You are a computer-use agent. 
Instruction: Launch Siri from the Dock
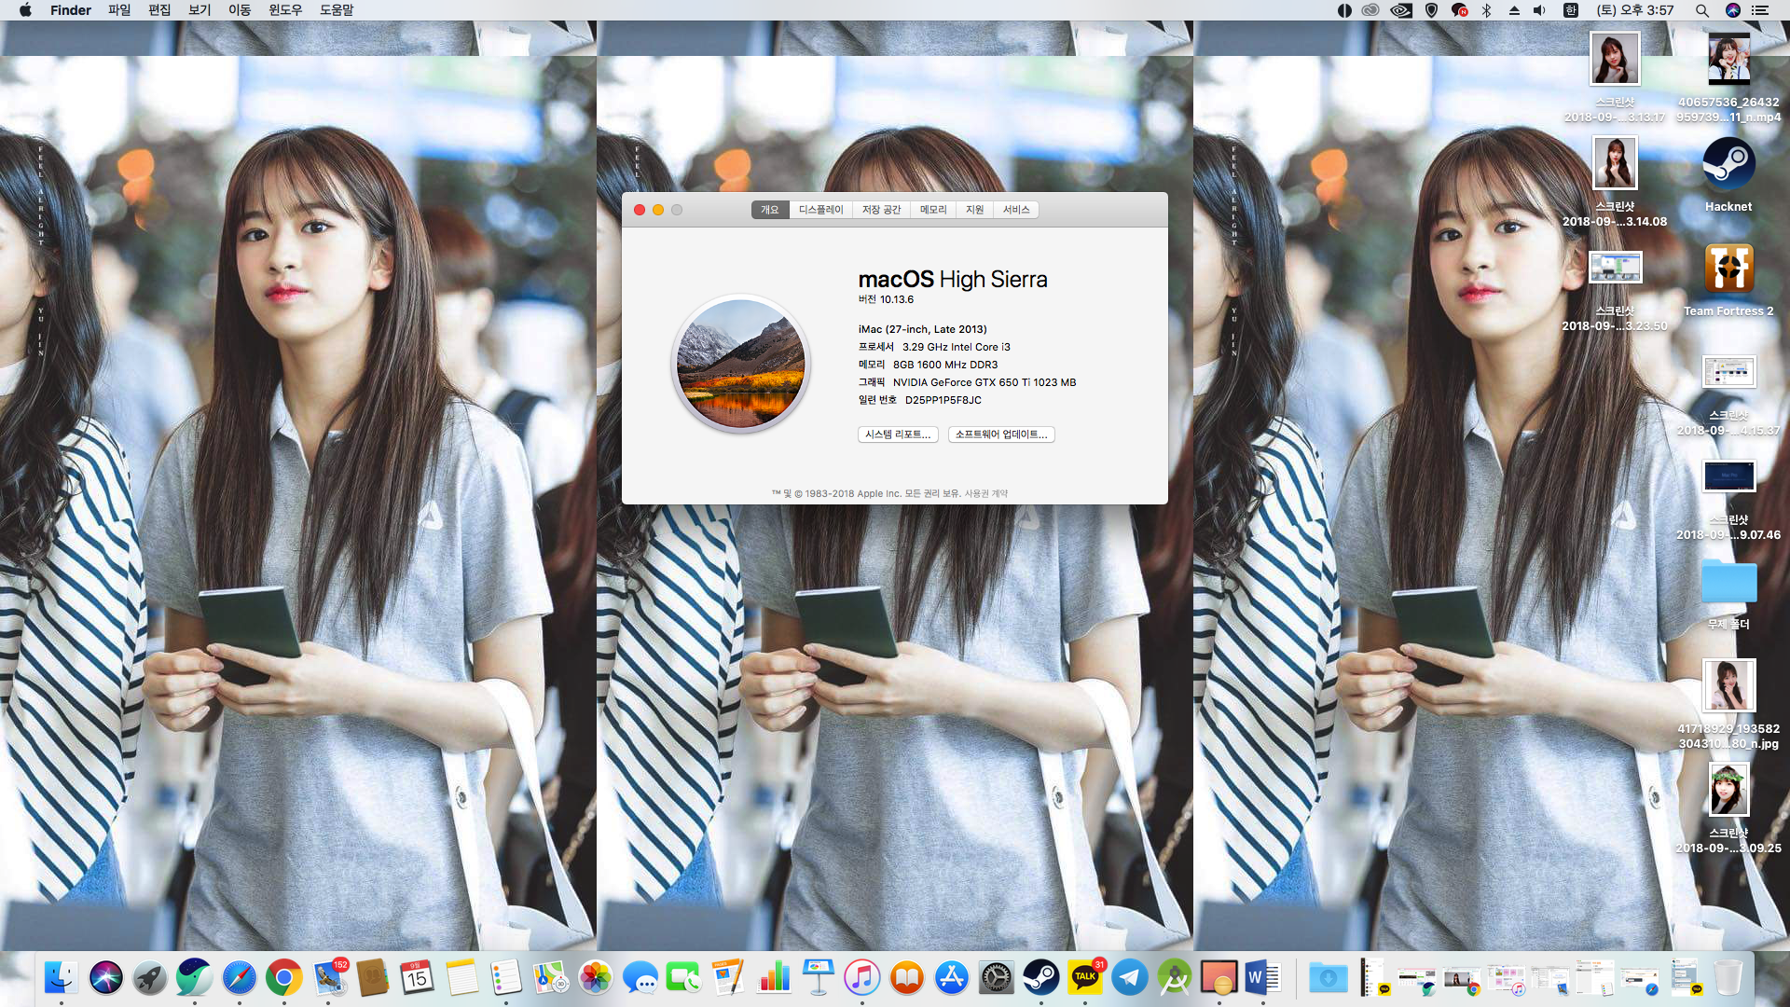[106, 977]
